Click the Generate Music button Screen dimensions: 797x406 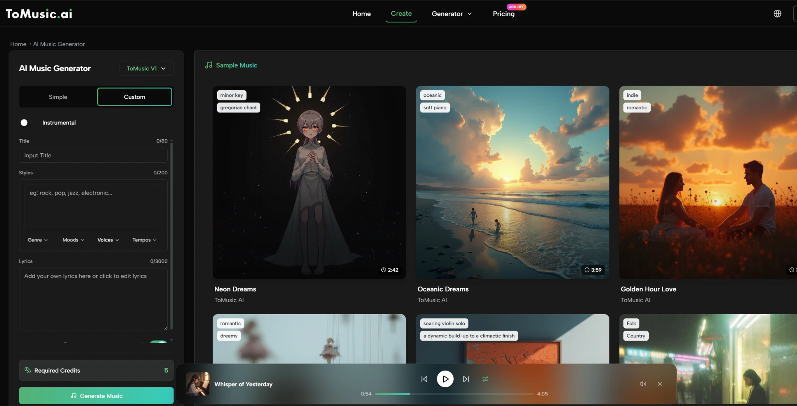pyautogui.click(x=96, y=396)
